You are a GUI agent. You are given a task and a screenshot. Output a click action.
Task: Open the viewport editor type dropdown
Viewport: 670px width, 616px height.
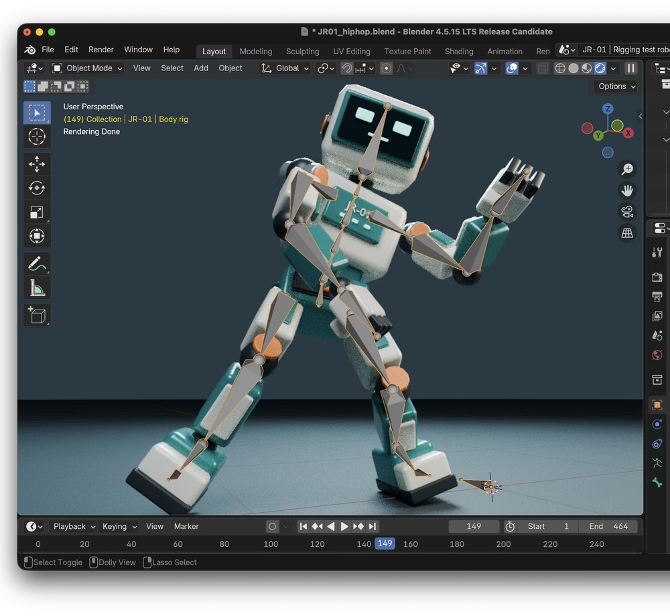pos(34,68)
